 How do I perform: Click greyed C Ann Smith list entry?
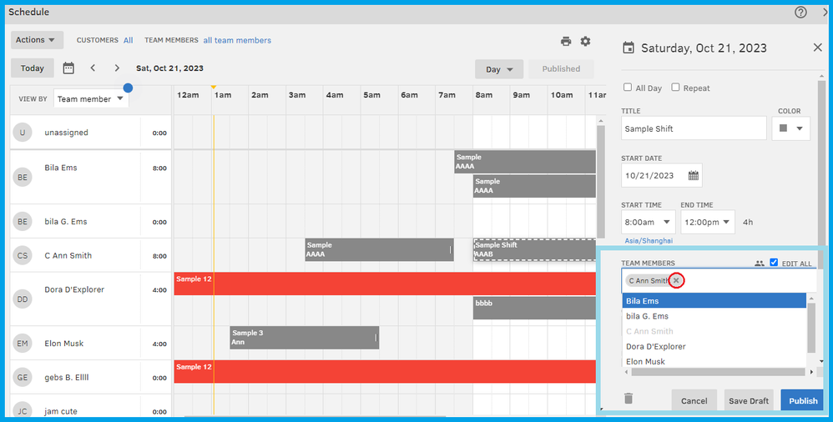714,331
